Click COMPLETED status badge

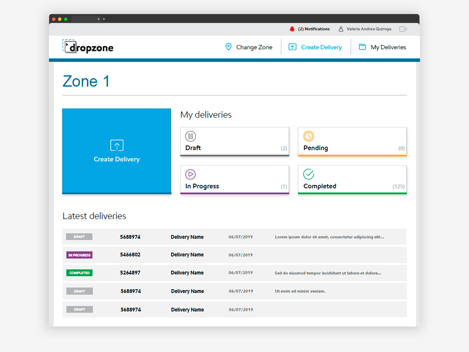[x=79, y=273]
